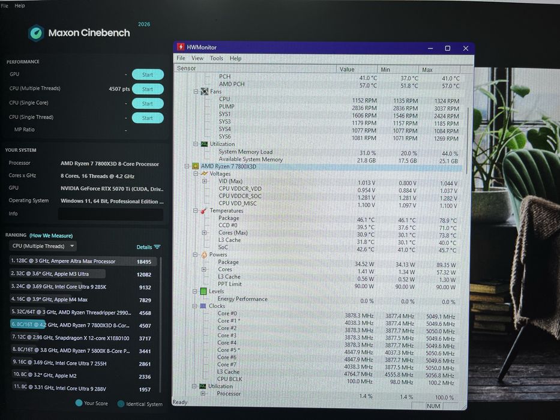
Task: Click the Details filter icon in Ranking
Action: 157,247
